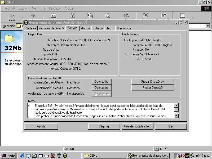Screen dimensions: 212x159
Task: Click the Probar DirectDraw button
Action: coord(153,82)
